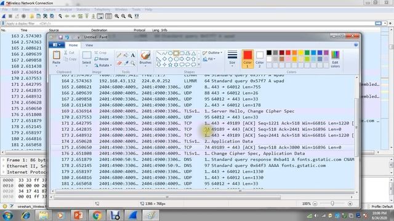Click zoom out minus button in Paint
The width and height of the screenshot is (394, 221).
tap(315, 204)
